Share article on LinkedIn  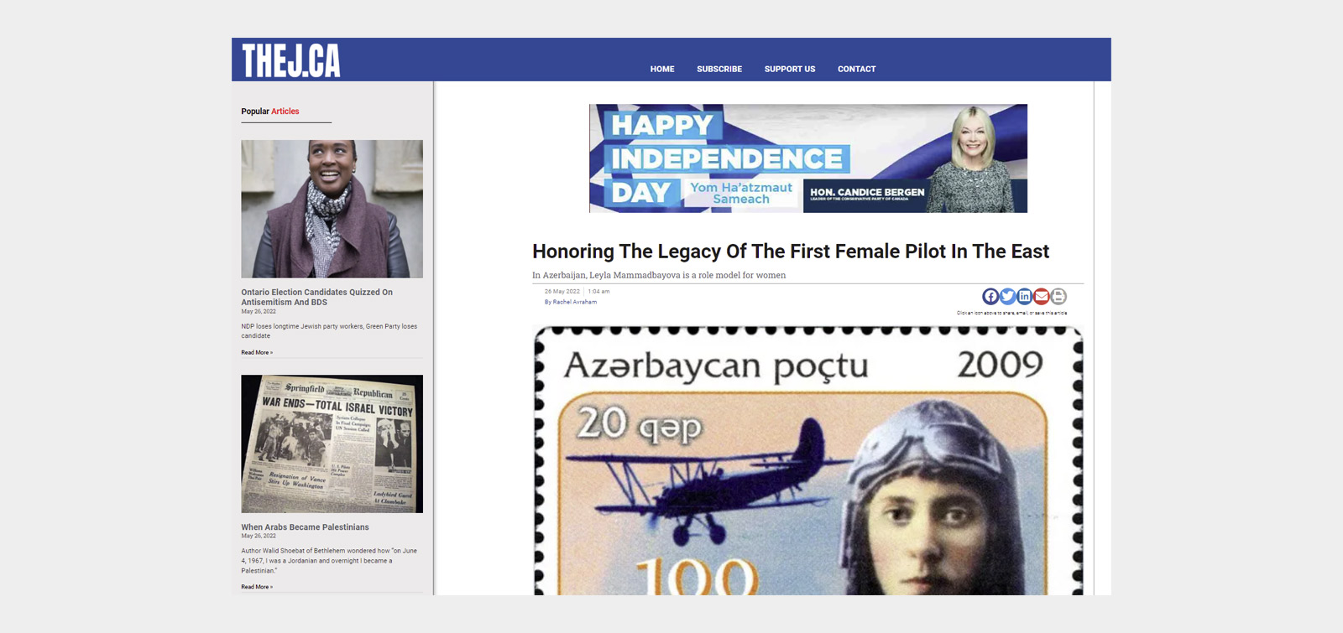click(1024, 296)
